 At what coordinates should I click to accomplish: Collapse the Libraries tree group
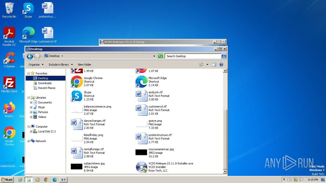[x=29, y=98]
